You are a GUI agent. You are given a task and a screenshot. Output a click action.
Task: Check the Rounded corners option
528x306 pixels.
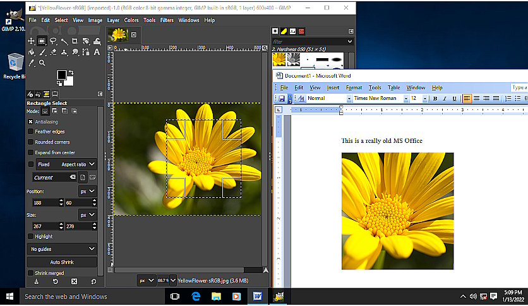30,142
